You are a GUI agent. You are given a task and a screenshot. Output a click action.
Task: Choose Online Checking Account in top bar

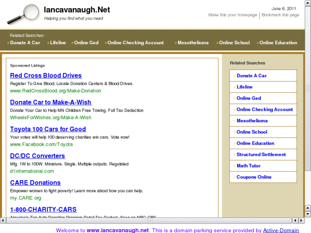(136, 43)
